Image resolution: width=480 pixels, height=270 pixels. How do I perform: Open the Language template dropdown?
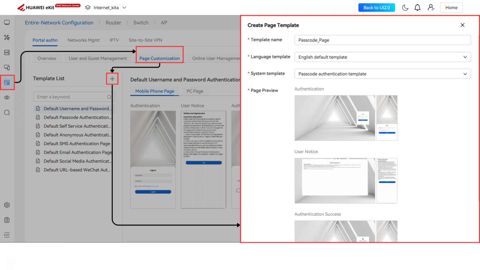click(382, 57)
